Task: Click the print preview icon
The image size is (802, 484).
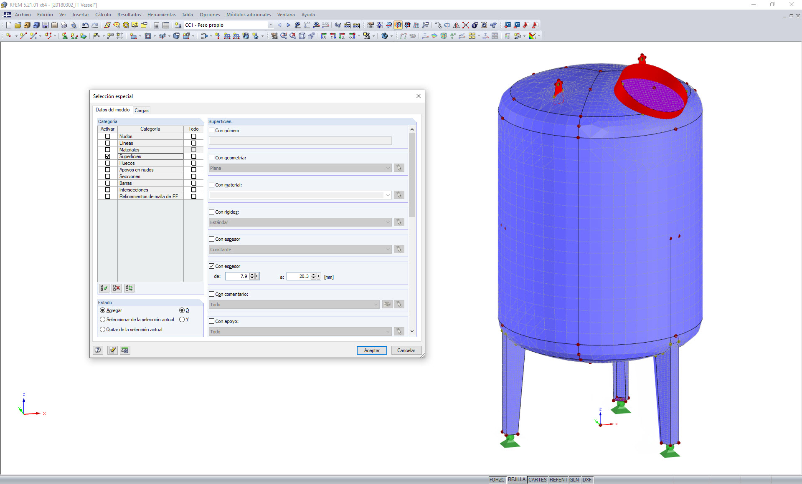Action: 73,25
